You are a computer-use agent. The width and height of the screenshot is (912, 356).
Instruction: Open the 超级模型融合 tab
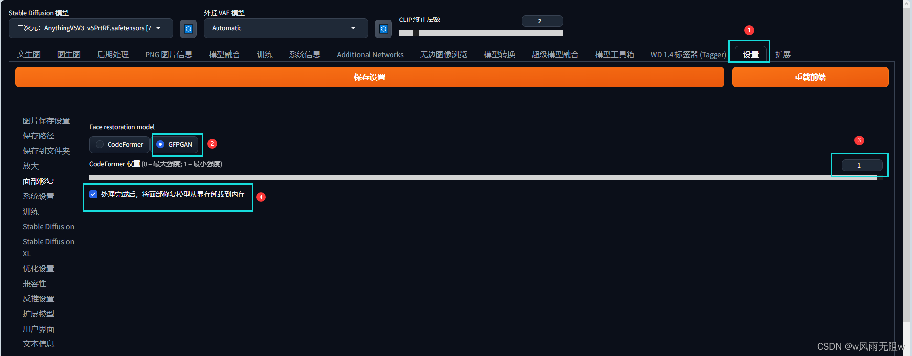point(555,54)
